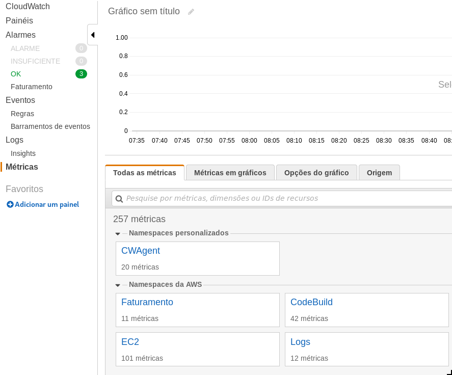Open the EC2 metrics namespace
Screen dimensions: 452x375
pyautogui.click(x=130, y=342)
